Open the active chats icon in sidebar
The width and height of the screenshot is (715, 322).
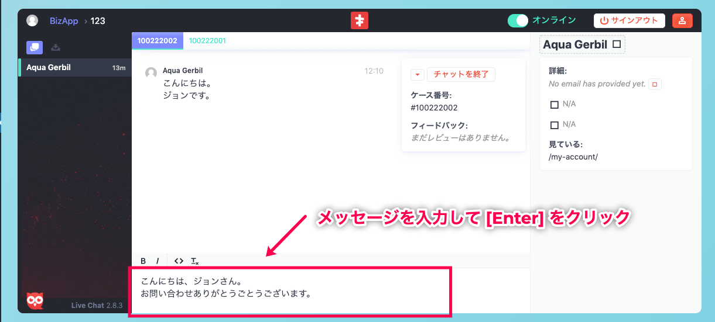pyautogui.click(x=34, y=47)
